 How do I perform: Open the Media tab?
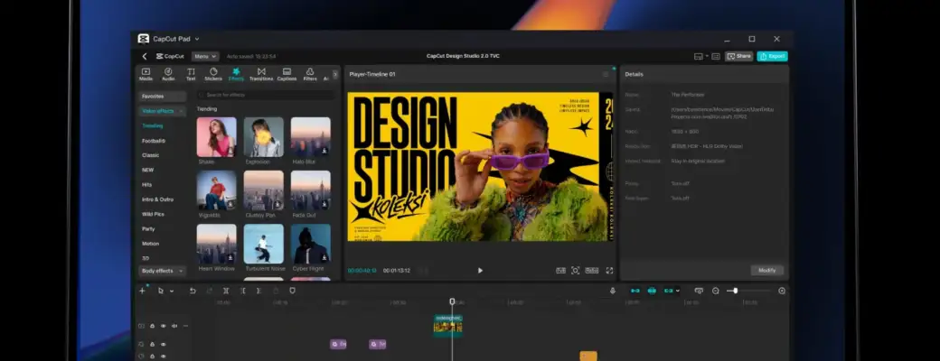point(146,74)
